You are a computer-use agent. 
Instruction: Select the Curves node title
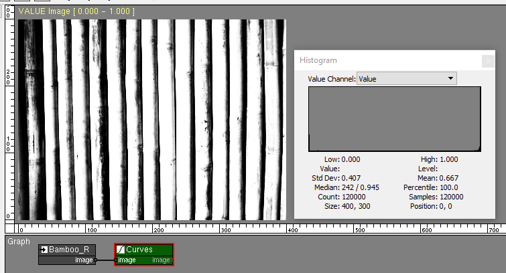[139, 250]
